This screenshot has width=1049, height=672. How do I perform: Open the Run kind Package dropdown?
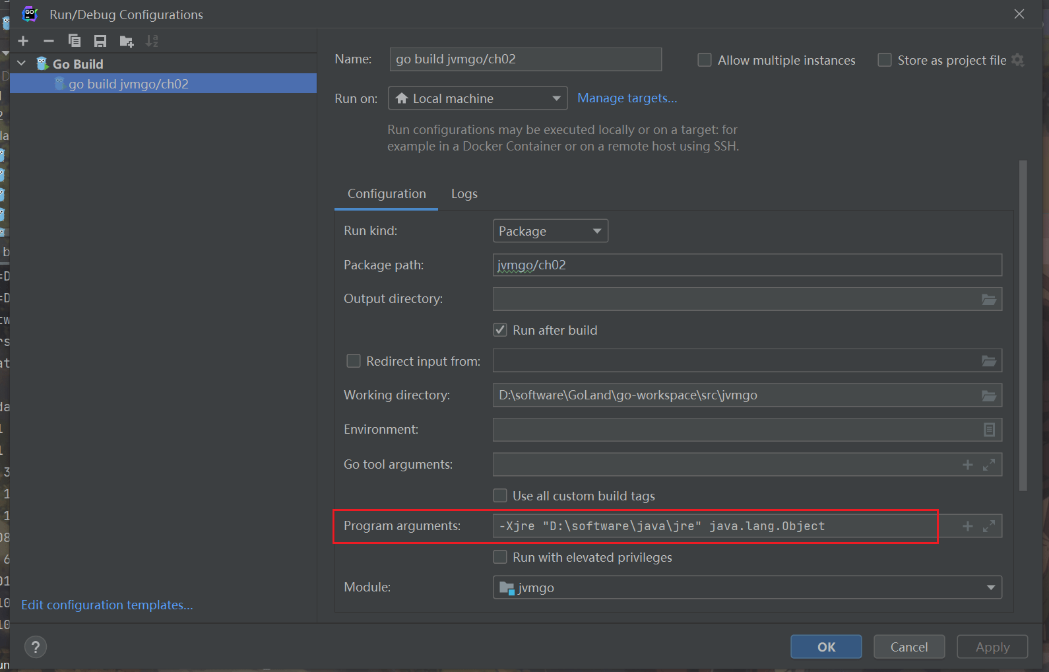point(550,231)
